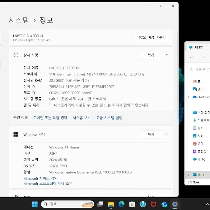Image resolution: width=210 pixels, height=210 pixels.
Task: Open Microsoft Store from the taskbar
Action: pos(132,204)
